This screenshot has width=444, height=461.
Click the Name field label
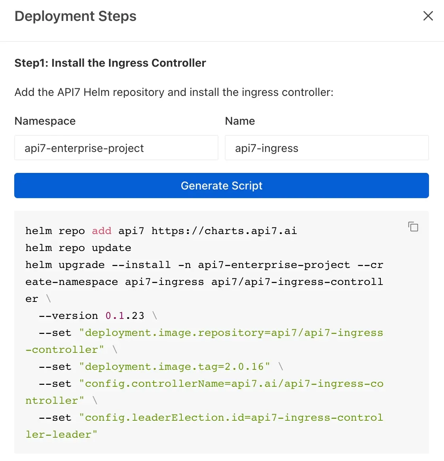[x=239, y=121]
